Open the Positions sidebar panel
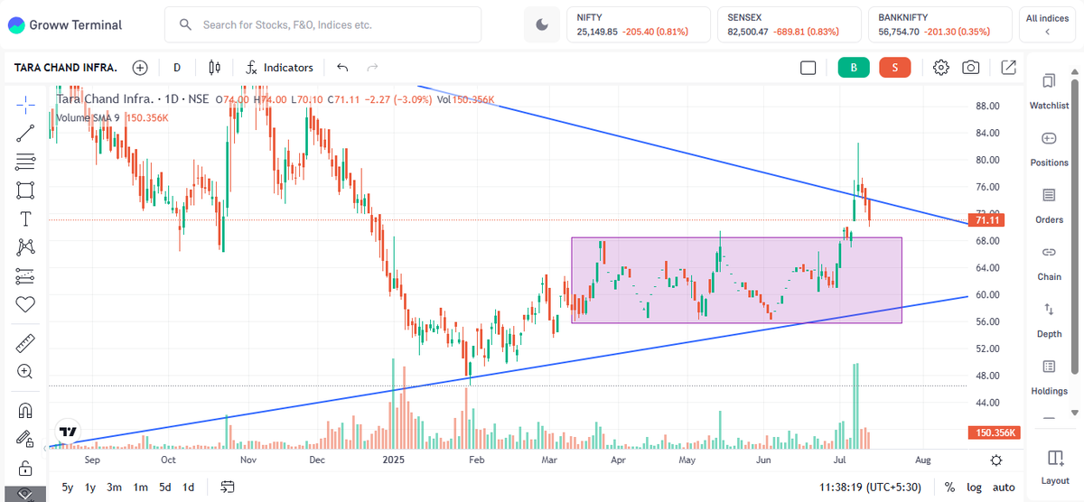Image resolution: width=1084 pixels, height=502 pixels. click(x=1049, y=149)
